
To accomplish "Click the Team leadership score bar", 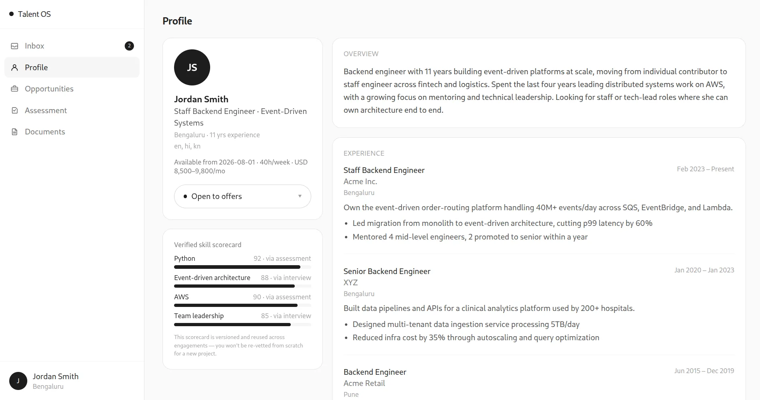I will (x=243, y=325).
